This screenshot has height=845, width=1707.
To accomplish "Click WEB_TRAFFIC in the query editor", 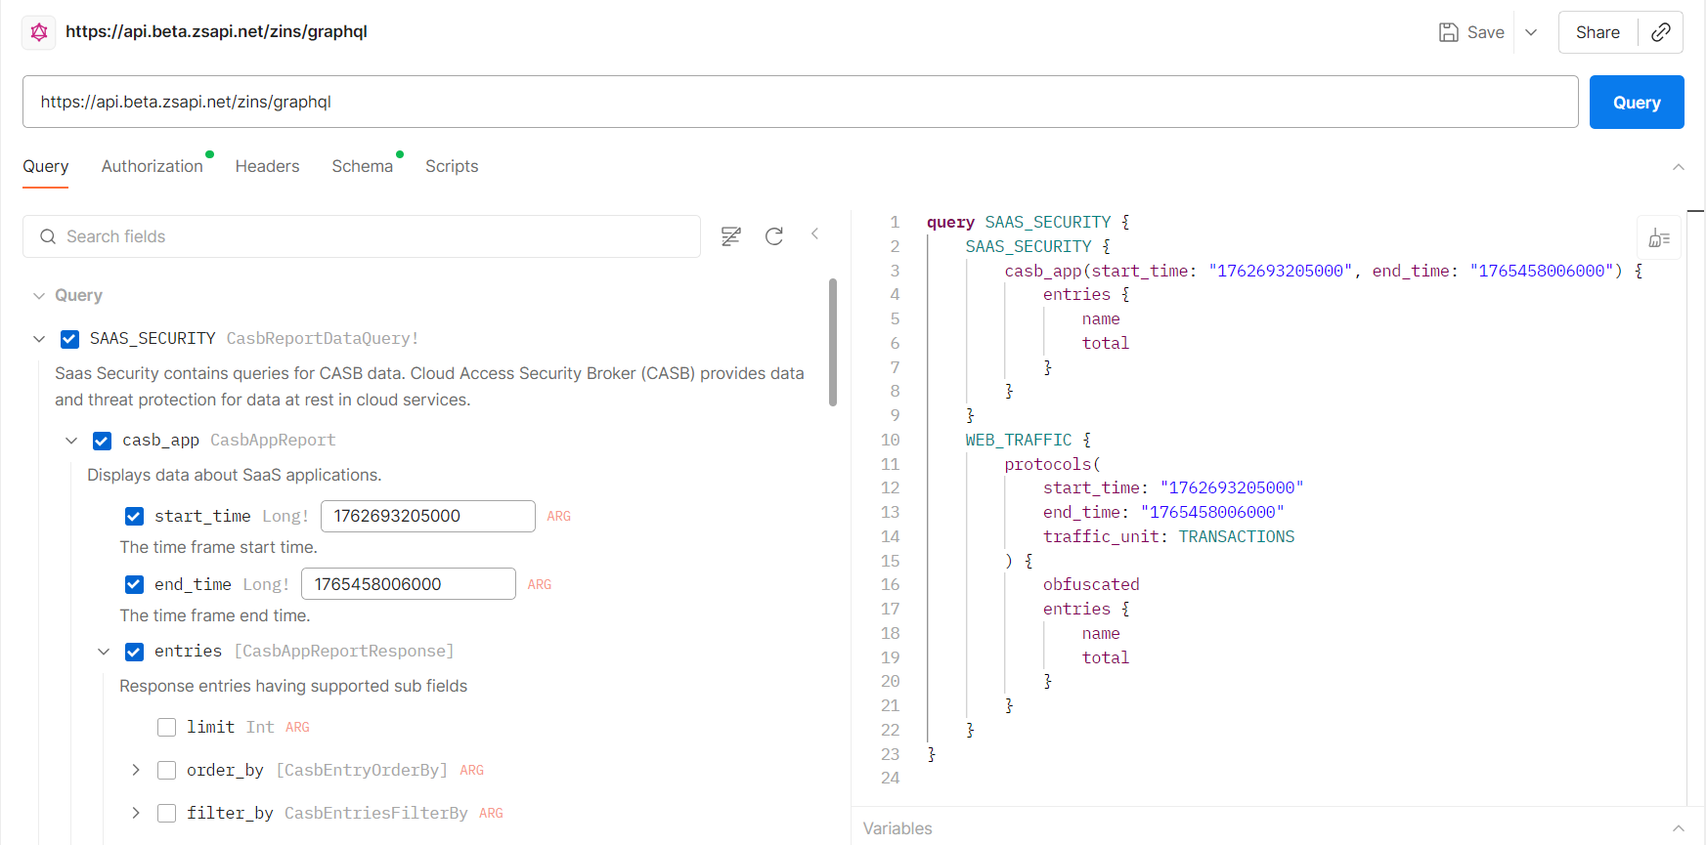I will click(1019, 440).
